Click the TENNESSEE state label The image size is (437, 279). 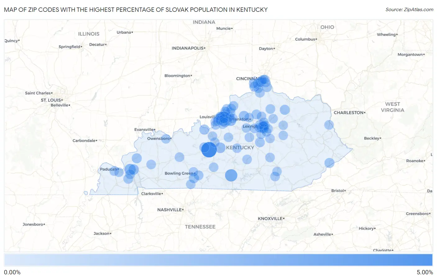[200, 227]
